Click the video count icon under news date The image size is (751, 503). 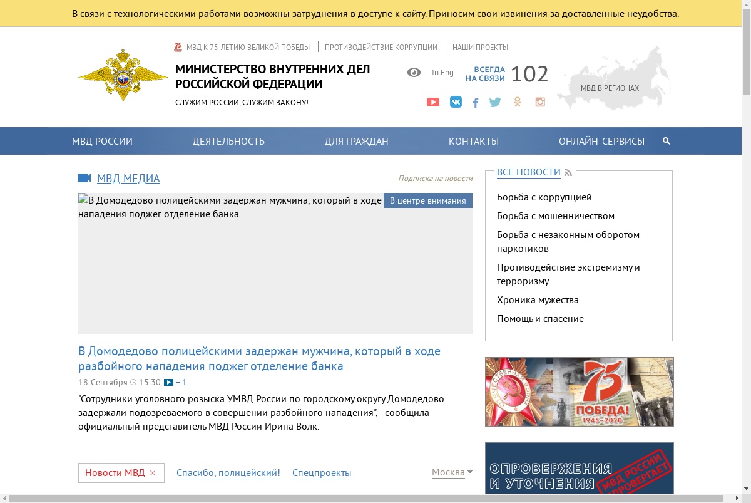tap(168, 382)
